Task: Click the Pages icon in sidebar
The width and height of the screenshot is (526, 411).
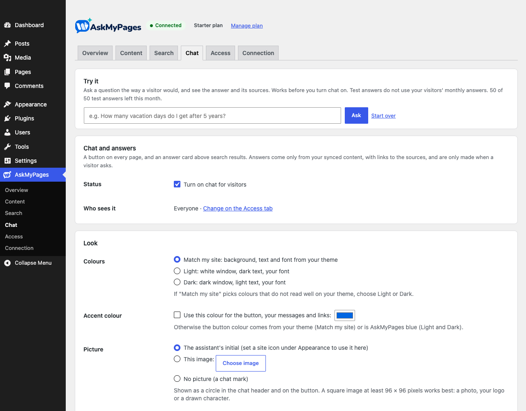Action: coord(7,72)
